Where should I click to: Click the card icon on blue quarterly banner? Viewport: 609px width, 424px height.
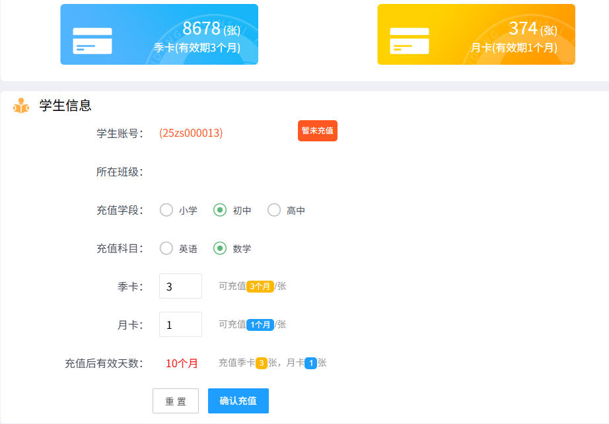point(92,41)
